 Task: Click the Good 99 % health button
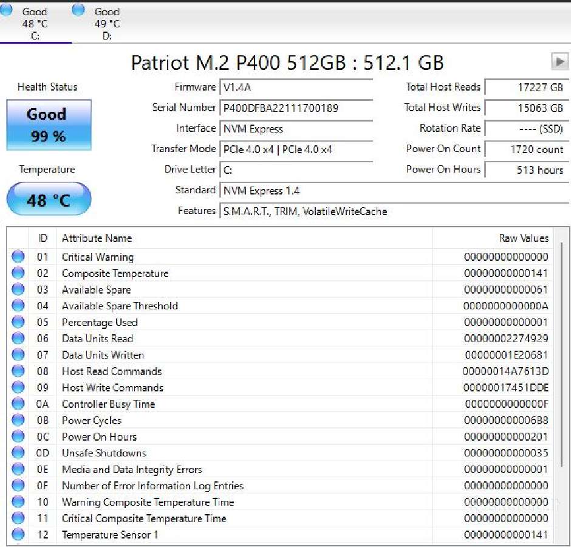pyautogui.click(x=49, y=125)
